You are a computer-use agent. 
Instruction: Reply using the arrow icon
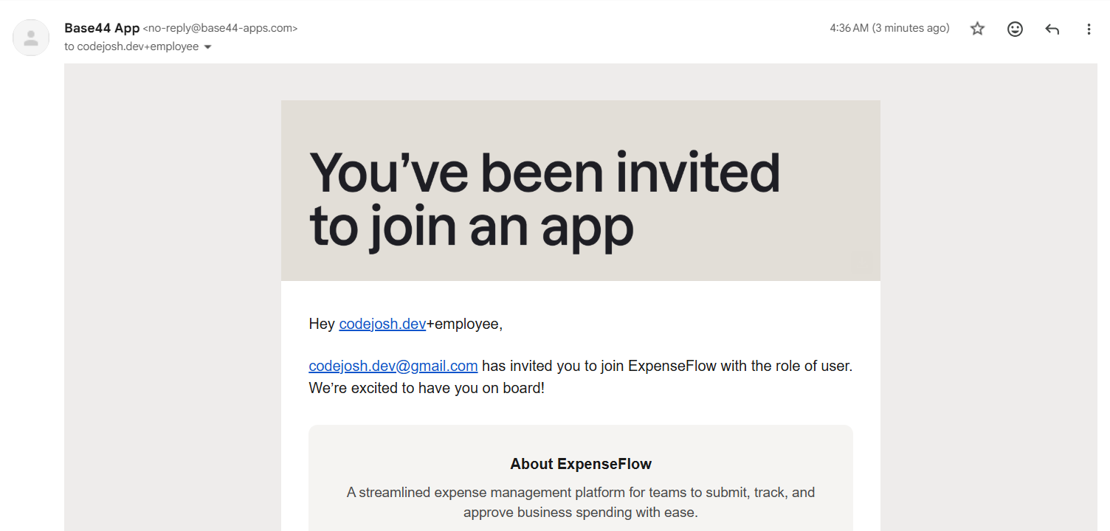1052,29
